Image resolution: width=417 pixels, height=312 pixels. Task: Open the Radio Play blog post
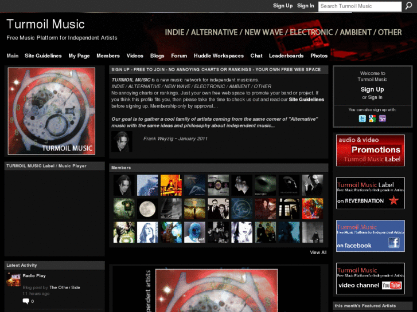coord(34,276)
